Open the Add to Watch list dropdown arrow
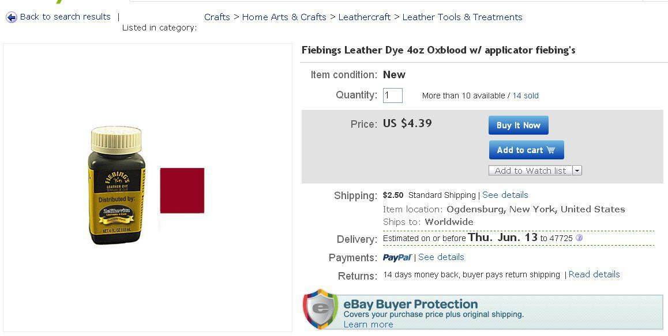 [577, 170]
